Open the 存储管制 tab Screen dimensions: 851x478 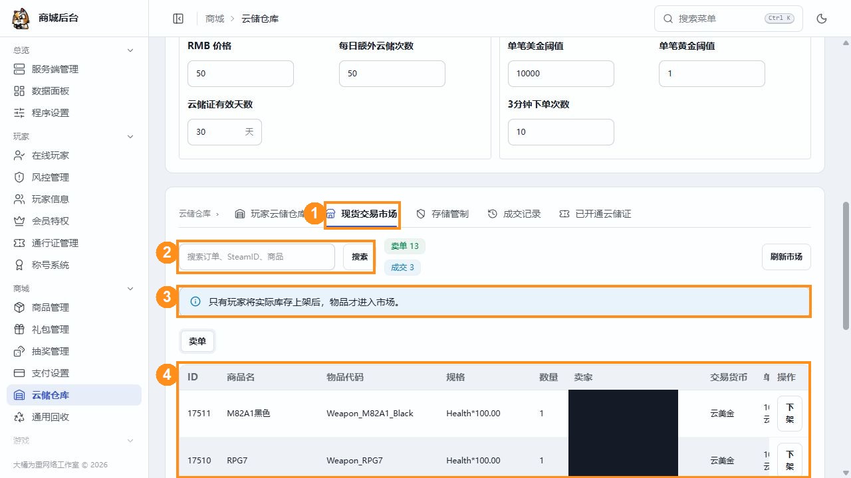pyautogui.click(x=442, y=214)
